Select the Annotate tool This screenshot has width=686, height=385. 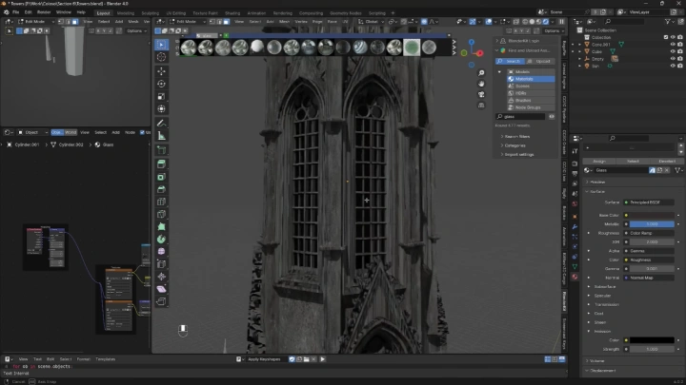pyautogui.click(x=161, y=124)
